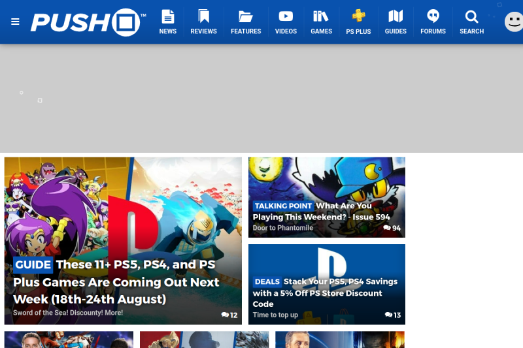The height and width of the screenshot is (348, 523).
Task: Open the PS Store discount code article
Action: point(325,293)
